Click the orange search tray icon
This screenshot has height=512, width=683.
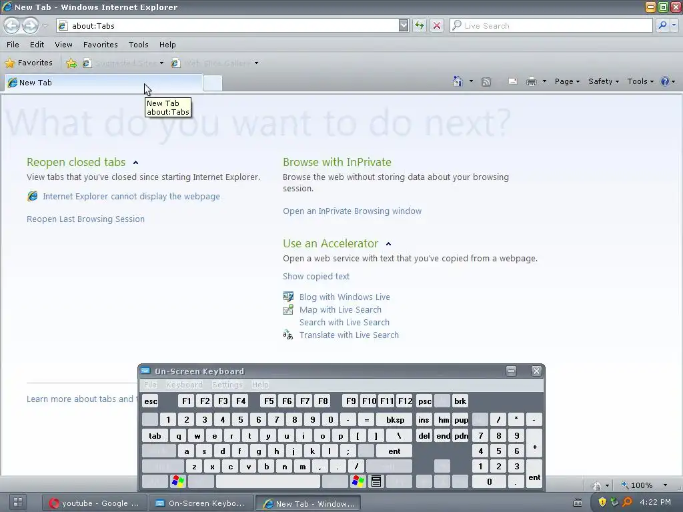tap(627, 502)
